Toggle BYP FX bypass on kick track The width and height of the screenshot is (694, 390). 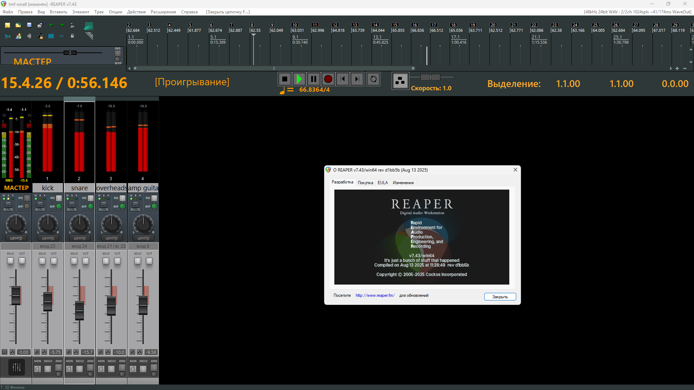59,207
